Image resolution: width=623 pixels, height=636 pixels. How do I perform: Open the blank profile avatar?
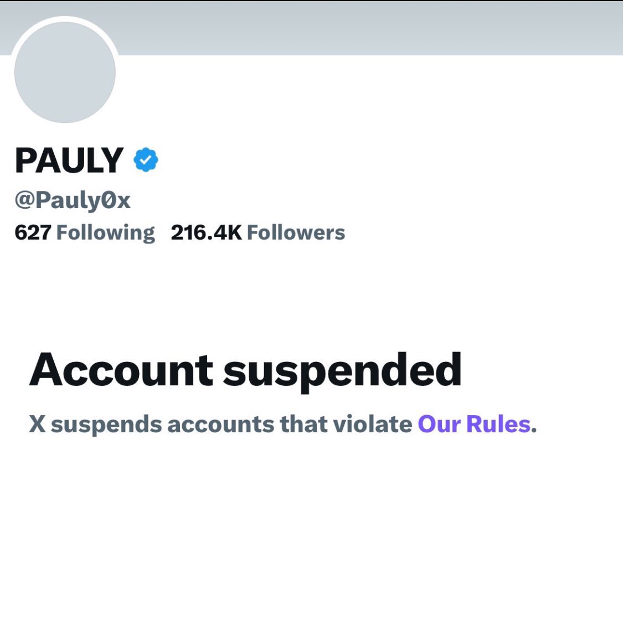[65, 73]
